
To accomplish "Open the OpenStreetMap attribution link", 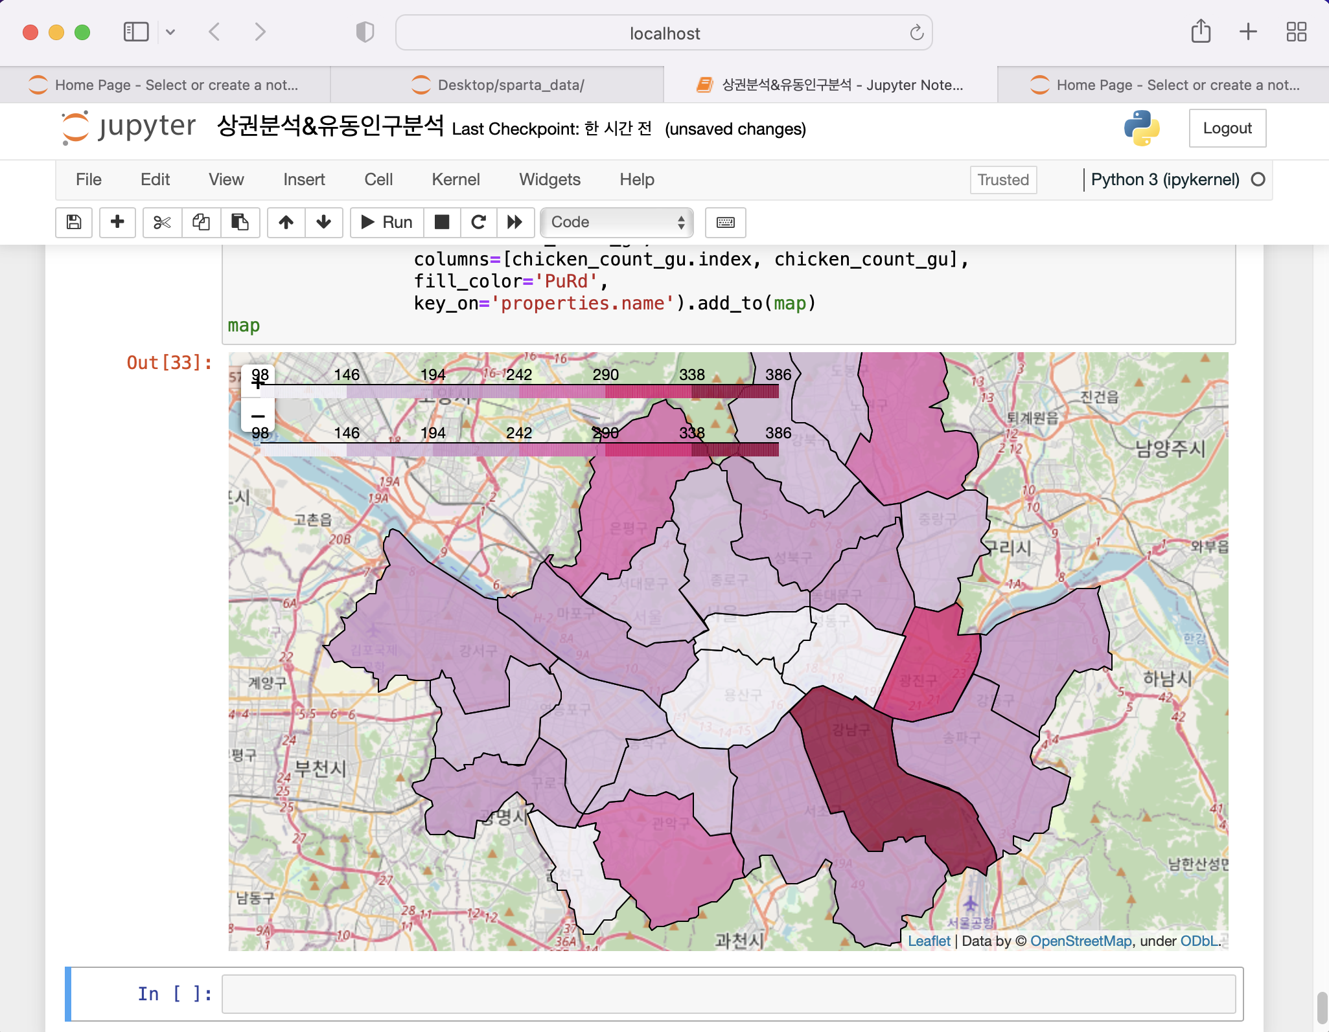I will (x=1081, y=941).
